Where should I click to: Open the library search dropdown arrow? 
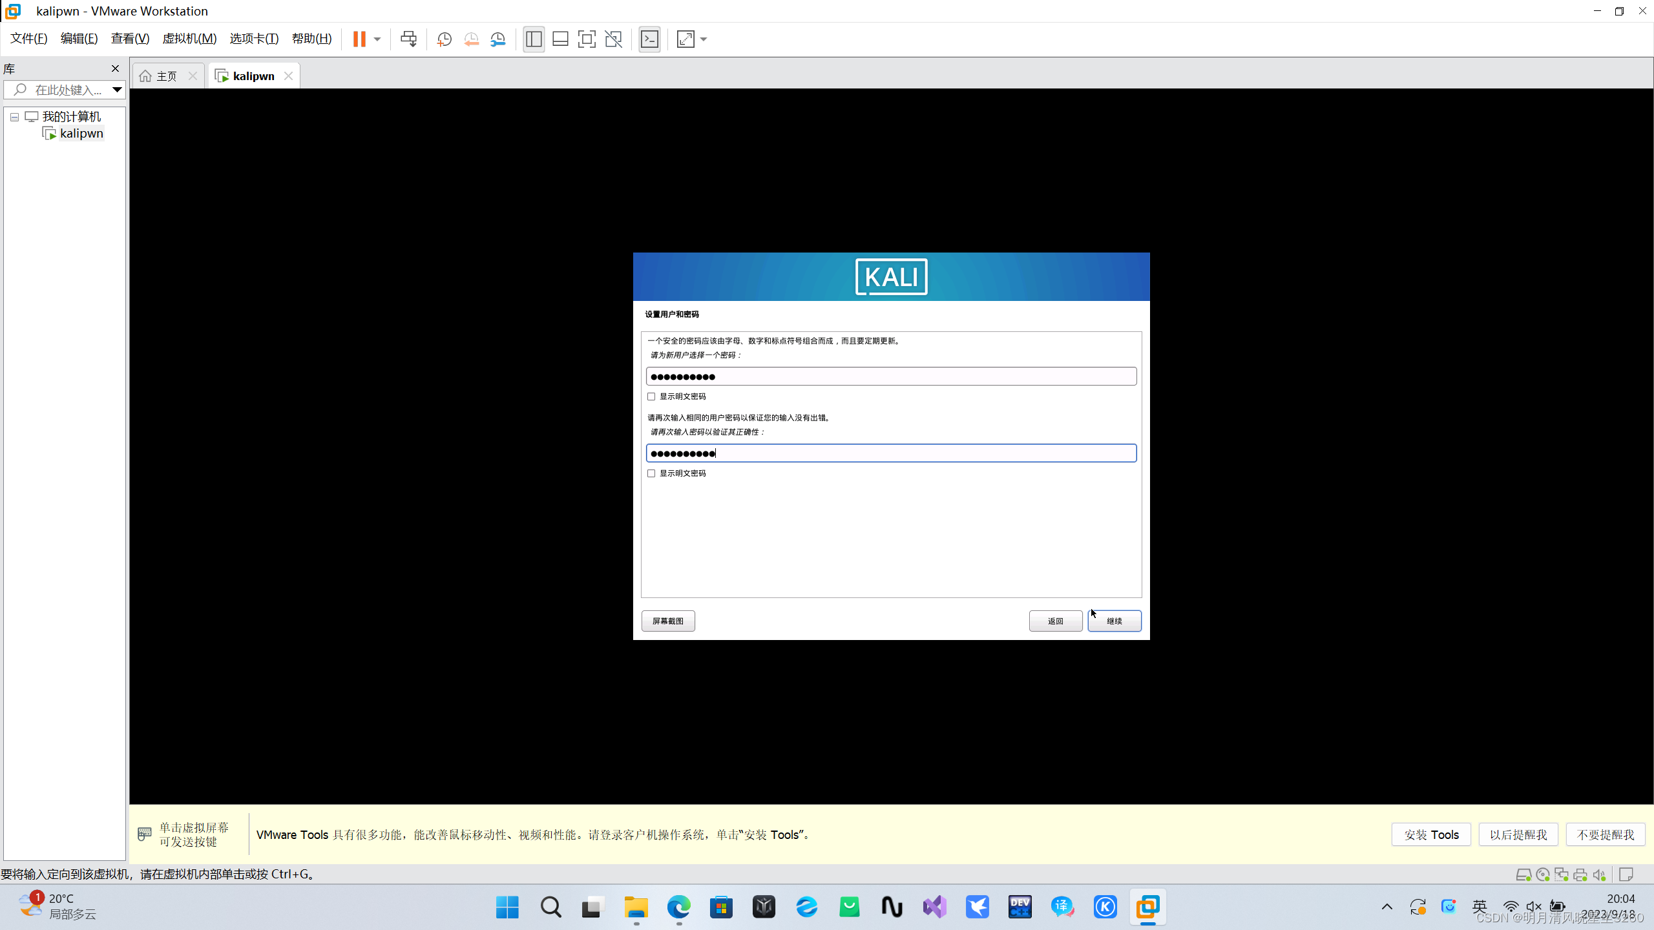coord(117,90)
